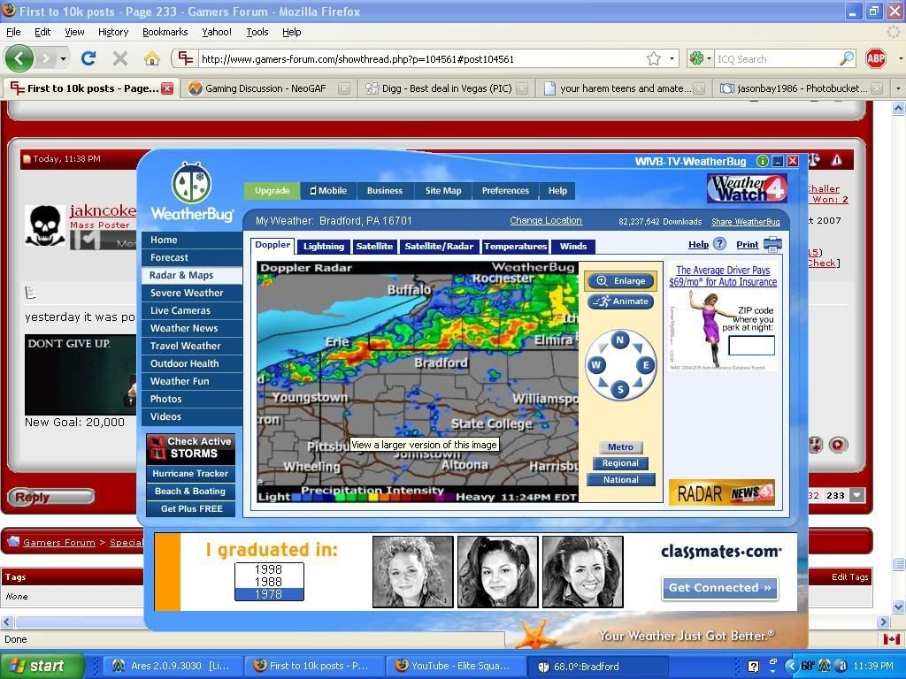Open Ares taskbar item
This screenshot has height=679, width=906.
coord(173,666)
